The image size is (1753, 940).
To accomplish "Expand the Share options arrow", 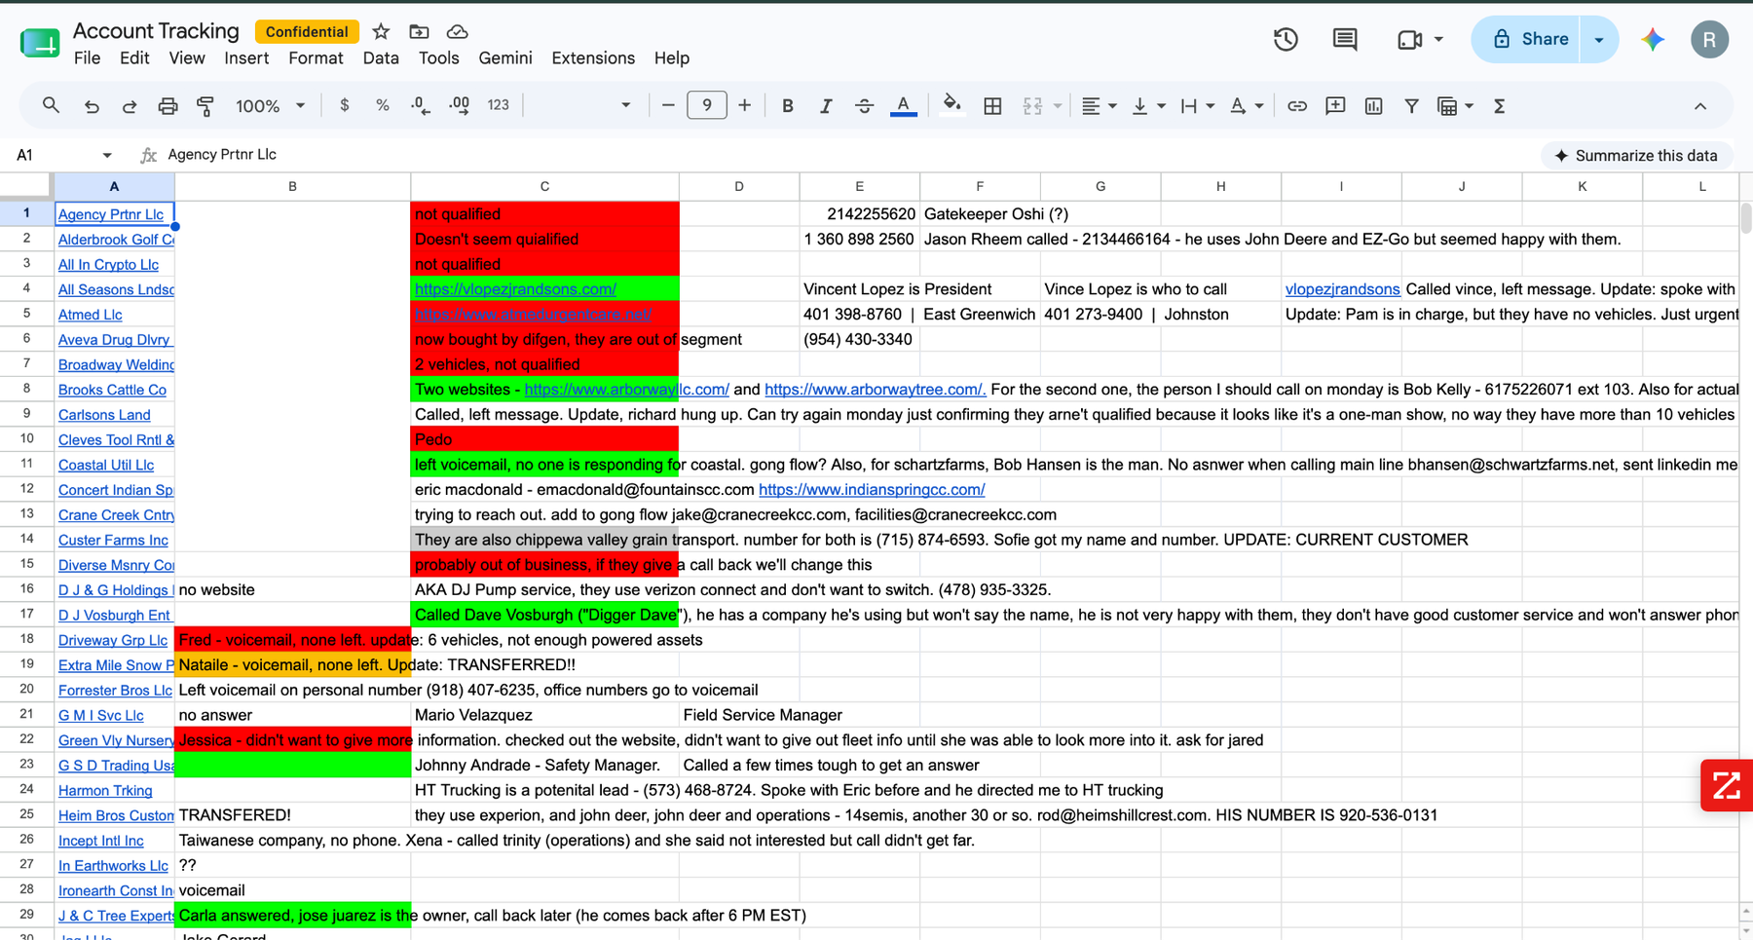I will click(x=1599, y=39).
